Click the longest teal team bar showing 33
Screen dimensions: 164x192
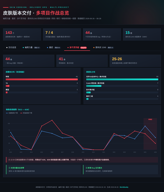[x=122, y=79]
